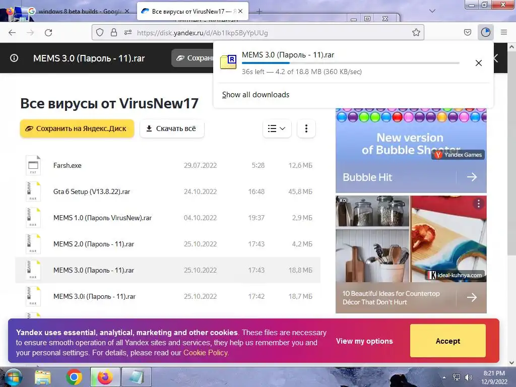Open Google Chrome from taskbar

74,377
